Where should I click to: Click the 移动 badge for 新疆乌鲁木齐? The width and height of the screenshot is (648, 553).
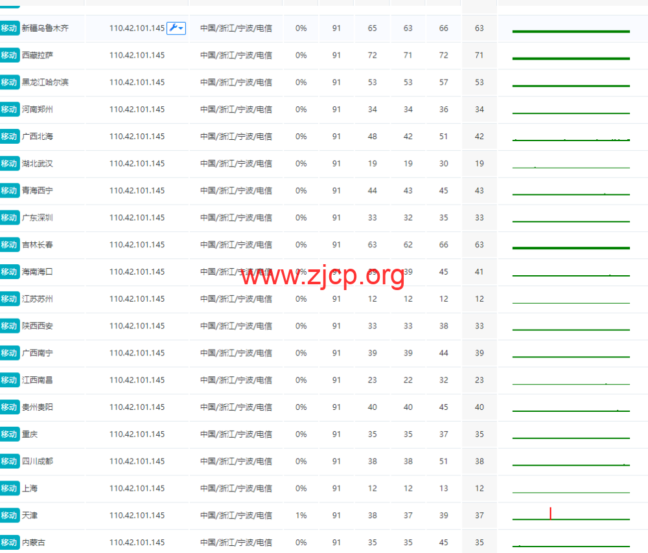click(x=9, y=28)
